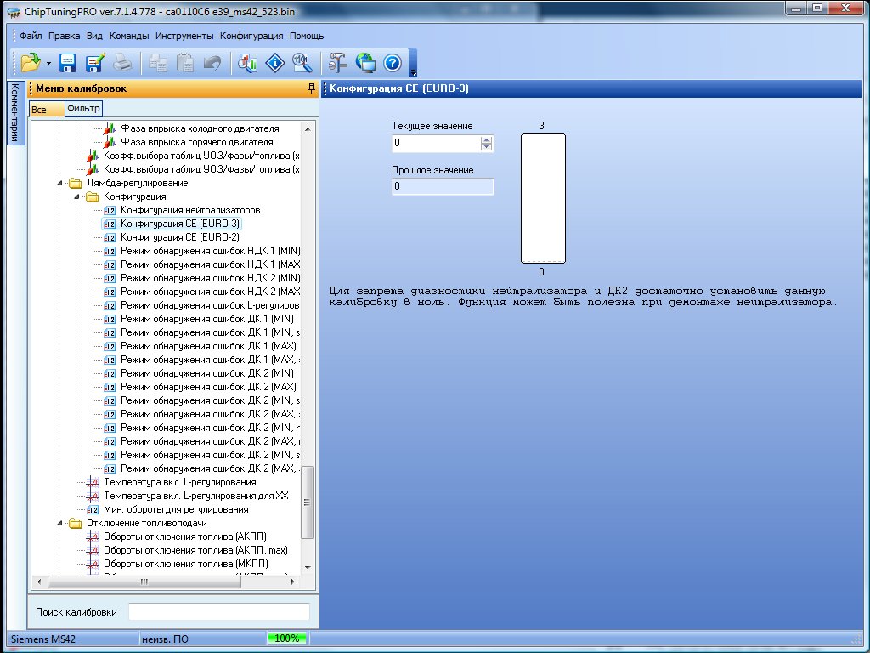The height and width of the screenshot is (653, 870).
Task: Select Конфигурация CE (EURO-2) calibration
Action: click(x=179, y=237)
